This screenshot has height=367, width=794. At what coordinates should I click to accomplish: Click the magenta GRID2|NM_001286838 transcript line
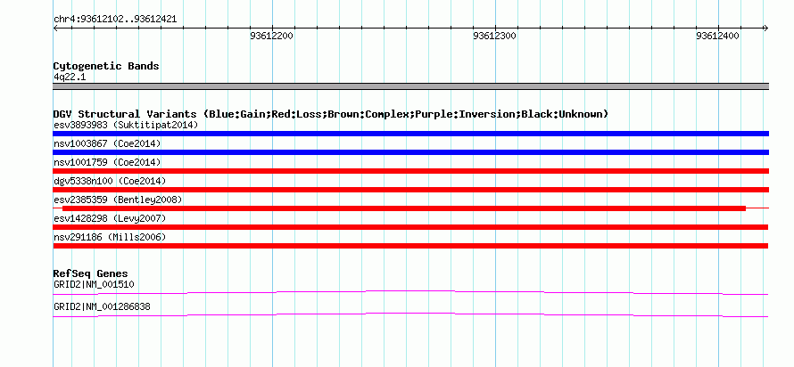(x=410, y=314)
